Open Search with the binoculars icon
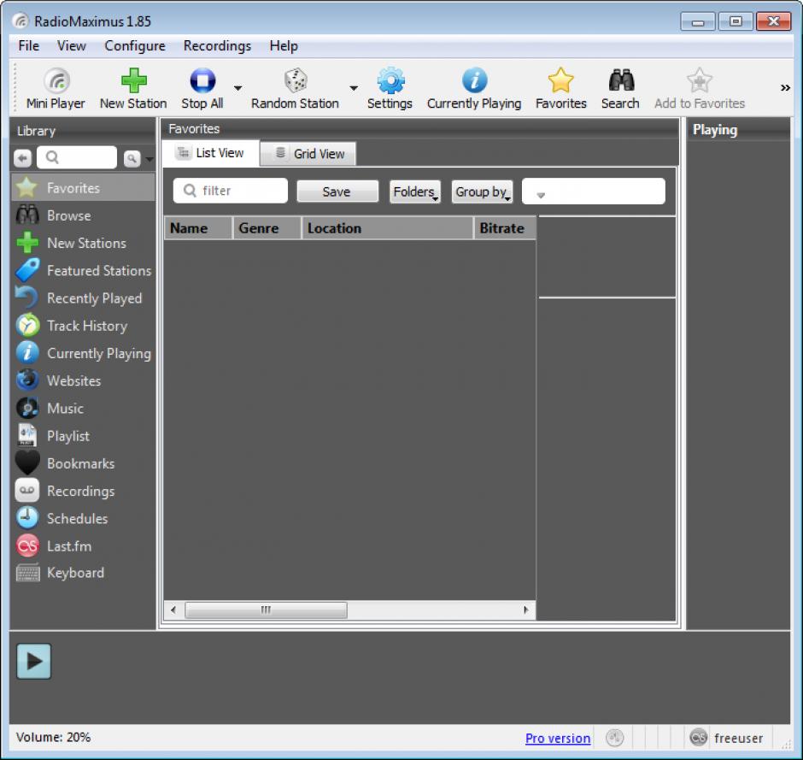Screen dimensions: 803x760 coord(620,89)
